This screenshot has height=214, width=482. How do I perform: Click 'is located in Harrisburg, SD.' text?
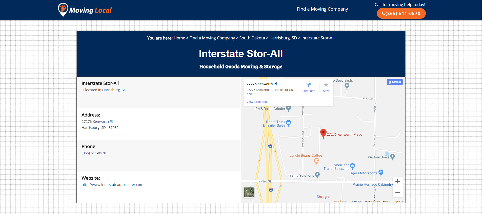[x=104, y=90]
